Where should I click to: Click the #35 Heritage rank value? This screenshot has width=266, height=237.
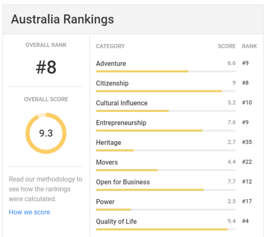[247, 142]
